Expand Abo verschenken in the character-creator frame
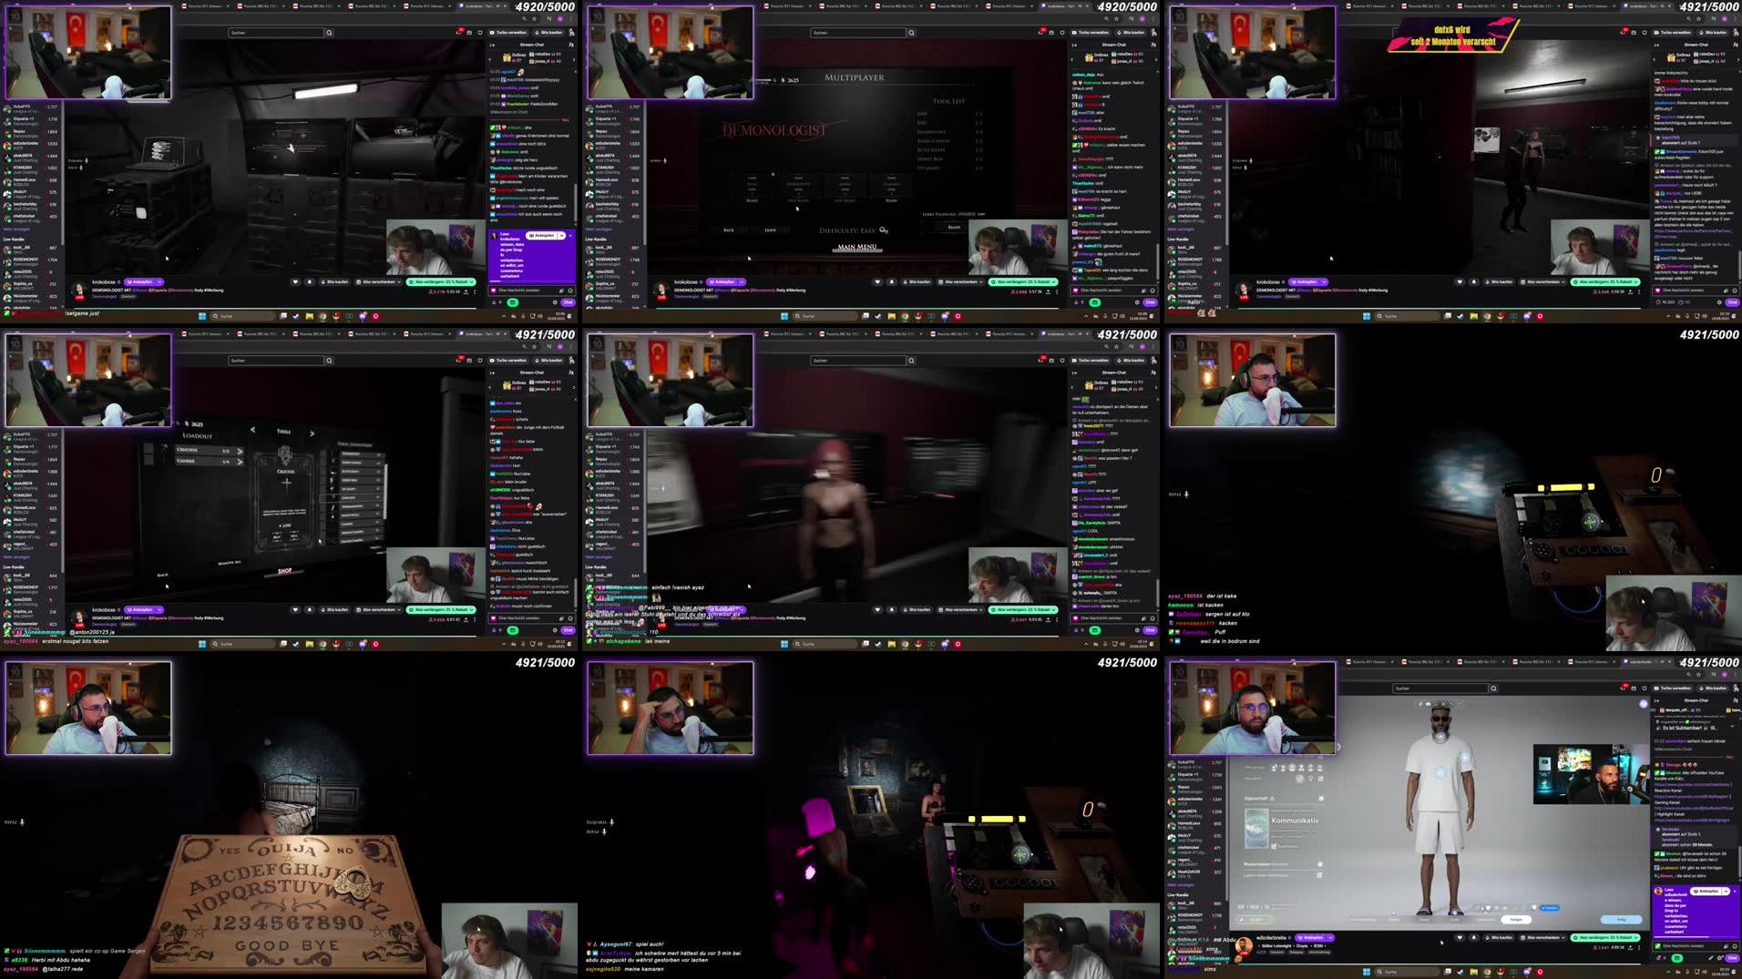The height and width of the screenshot is (979, 1742). (x=1543, y=938)
